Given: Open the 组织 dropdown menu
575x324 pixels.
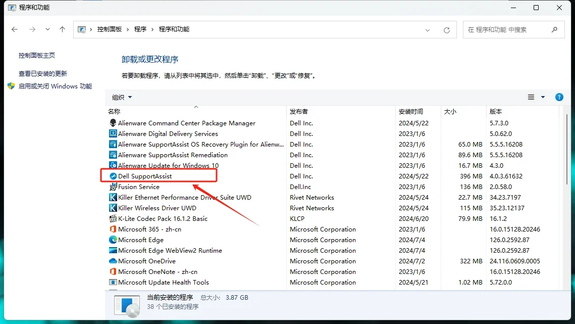Looking at the screenshot, I should pyautogui.click(x=122, y=98).
